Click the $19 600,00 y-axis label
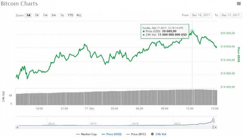Image resolution: width=243 pixels, height=137 pixels. click(x=228, y=47)
